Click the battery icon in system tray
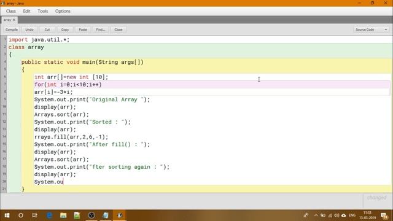Viewport: 393px width, 221px height. click(x=323, y=215)
